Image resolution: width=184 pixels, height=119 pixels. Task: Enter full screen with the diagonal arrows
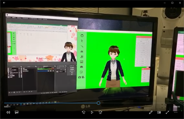167,112
